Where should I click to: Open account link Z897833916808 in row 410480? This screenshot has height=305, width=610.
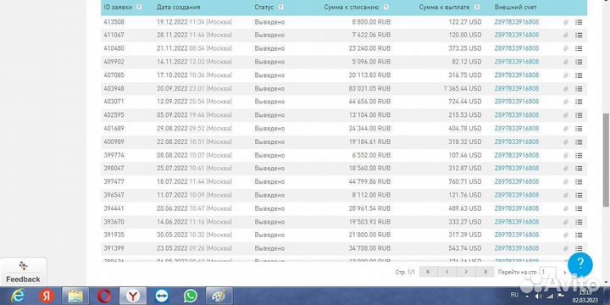pos(517,48)
